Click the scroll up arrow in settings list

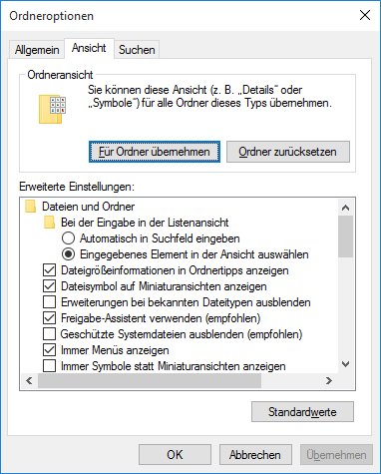tap(345, 208)
